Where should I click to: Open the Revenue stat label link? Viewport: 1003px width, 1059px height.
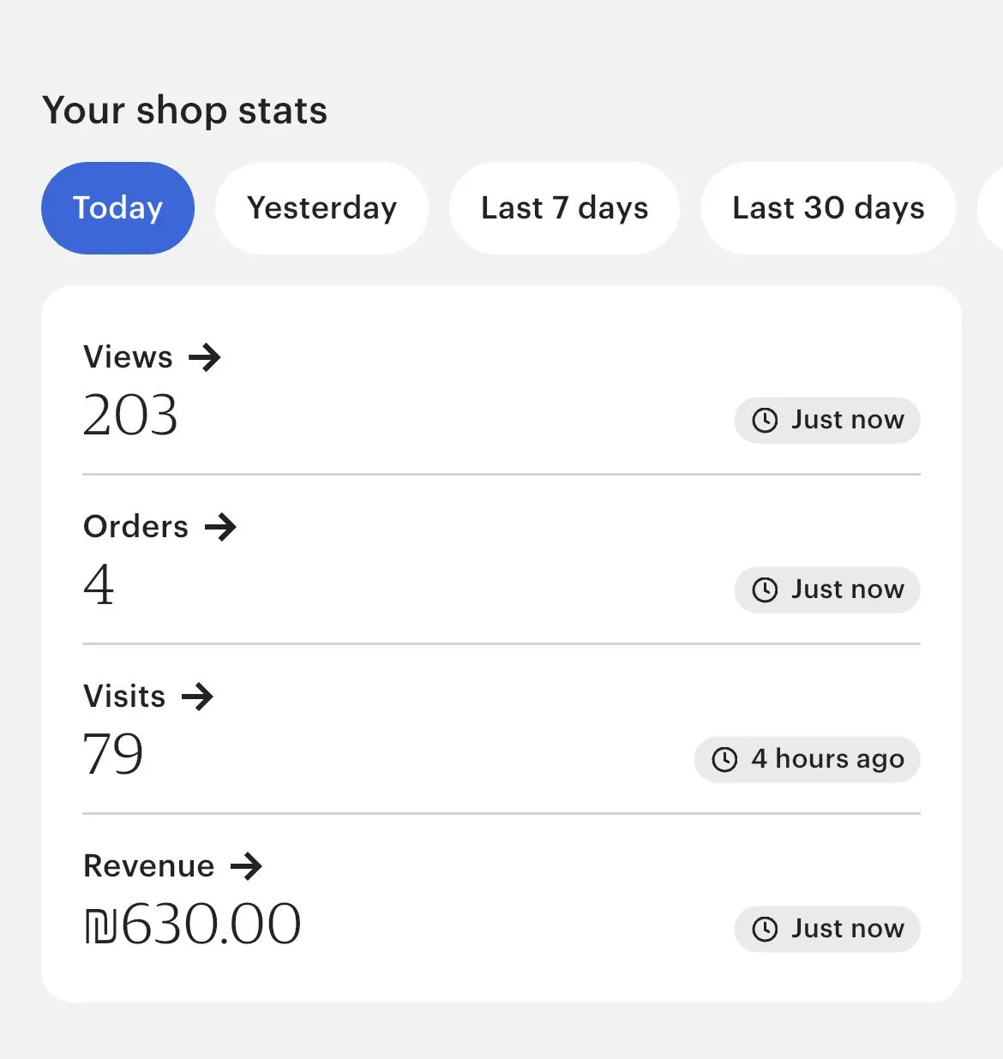click(148, 866)
